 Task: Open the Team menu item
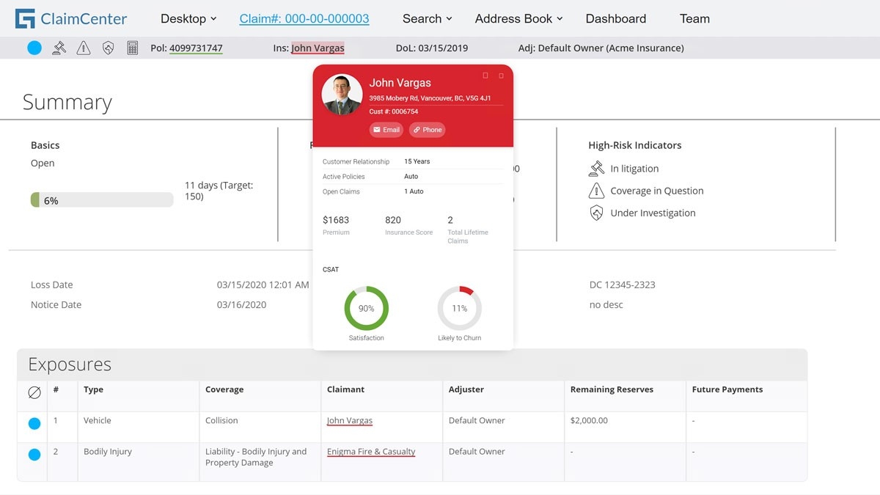point(694,18)
